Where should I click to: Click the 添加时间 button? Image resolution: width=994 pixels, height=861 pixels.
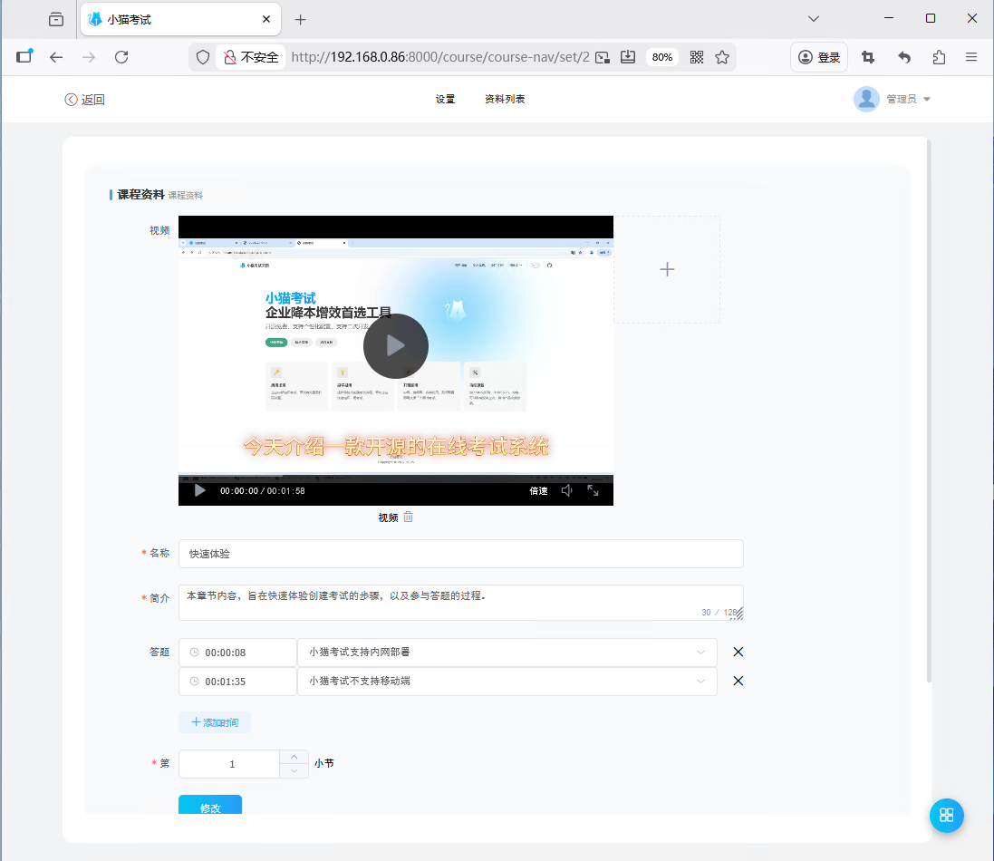click(x=215, y=722)
